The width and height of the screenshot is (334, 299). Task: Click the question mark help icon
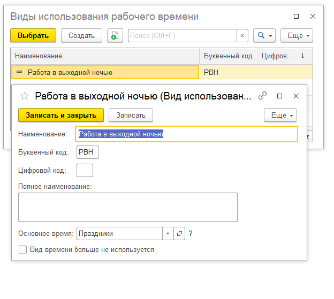tap(190, 234)
